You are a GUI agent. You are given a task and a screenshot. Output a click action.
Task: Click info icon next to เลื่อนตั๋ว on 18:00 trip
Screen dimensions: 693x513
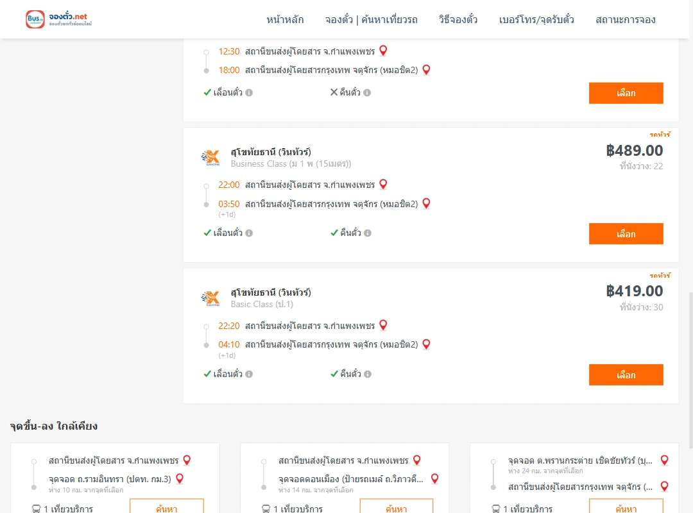pos(249,93)
